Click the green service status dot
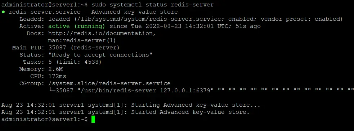Screen dimensions: 354x131 pos(3,12)
